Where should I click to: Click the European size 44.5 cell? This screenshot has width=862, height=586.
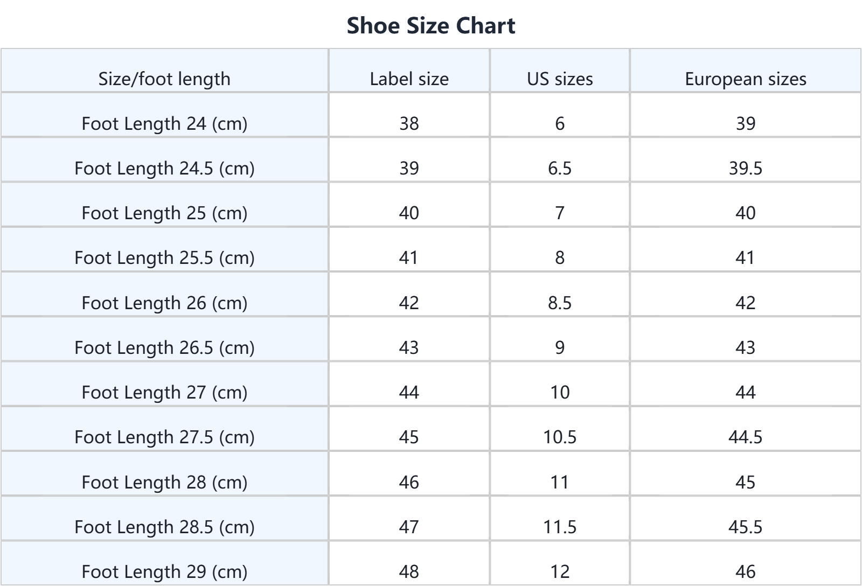(x=745, y=437)
